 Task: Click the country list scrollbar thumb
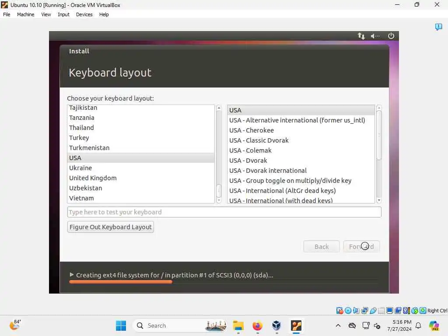point(219,191)
